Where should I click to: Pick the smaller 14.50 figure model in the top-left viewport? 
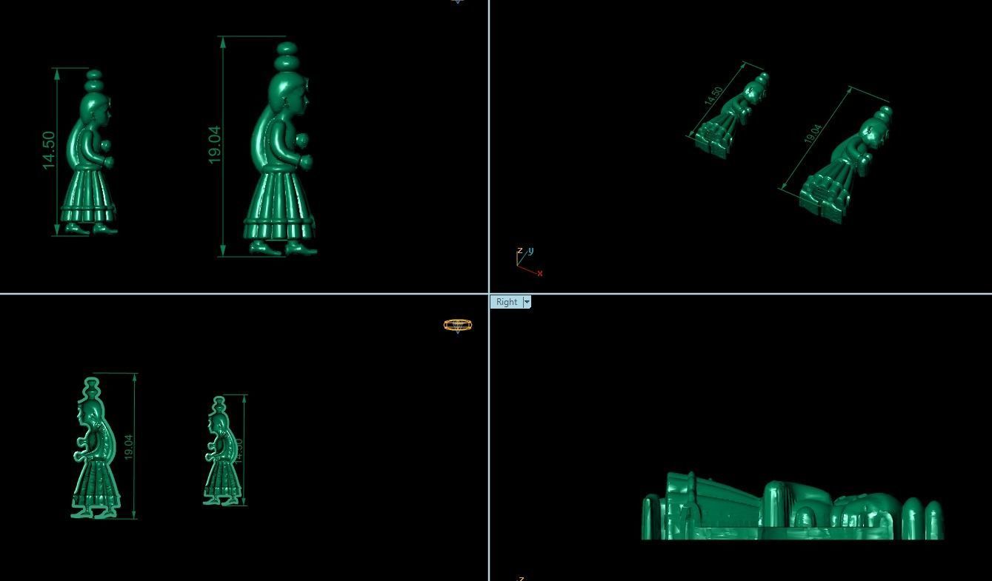90,152
